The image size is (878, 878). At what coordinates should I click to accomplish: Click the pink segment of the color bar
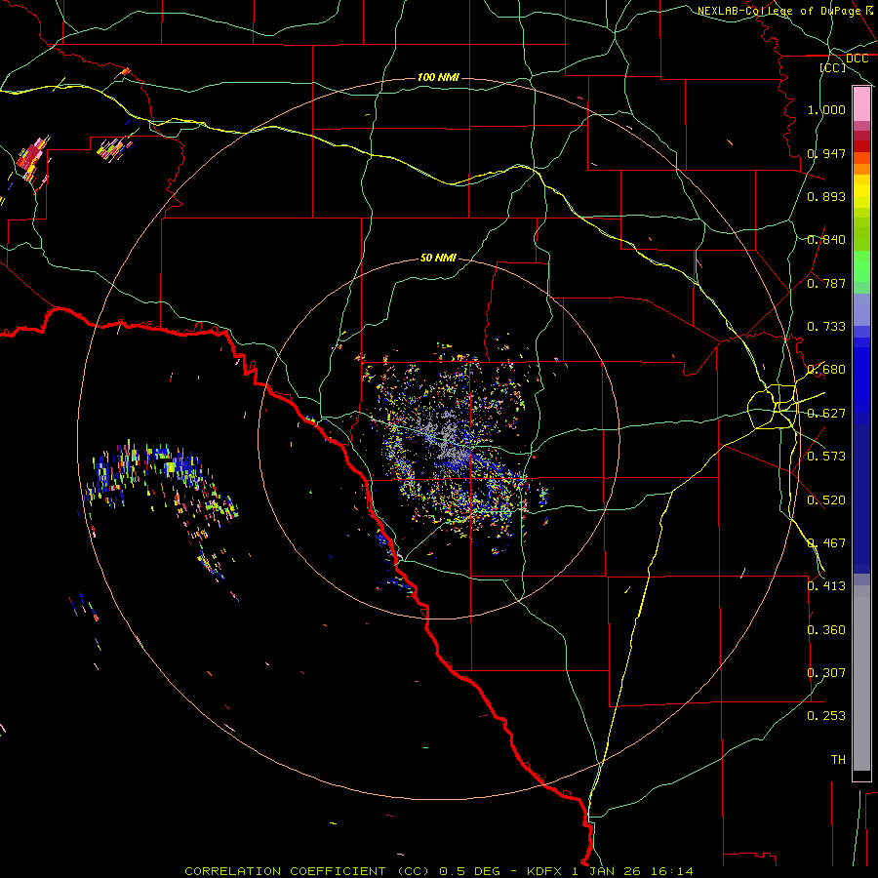(x=861, y=104)
